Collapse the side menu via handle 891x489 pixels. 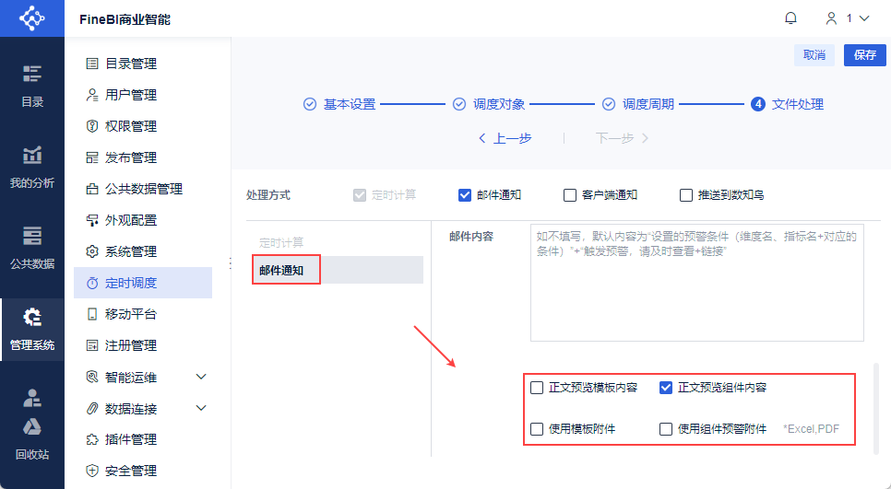231,263
